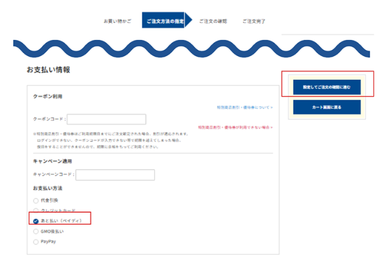This screenshot has width=378, height=273.
Task: Click the お支払い方法 section label
Action: point(48,188)
